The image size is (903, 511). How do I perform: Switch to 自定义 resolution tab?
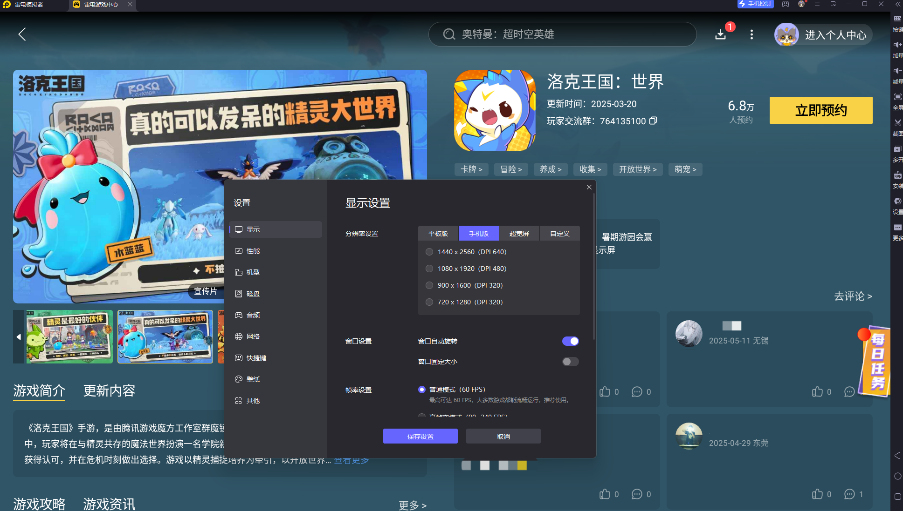coord(560,233)
